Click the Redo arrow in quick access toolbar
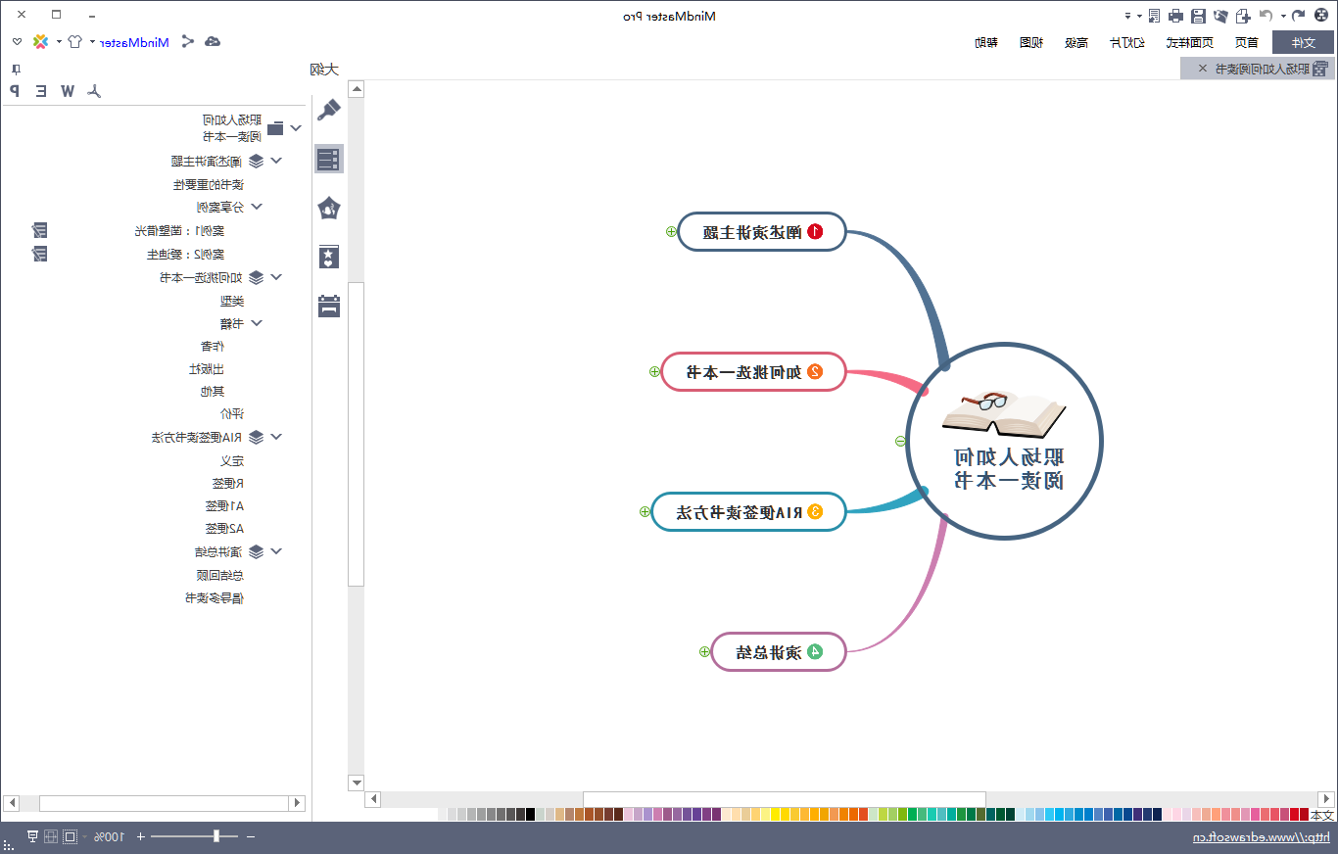This screenshot has height=854, width=1338. 1266,16
